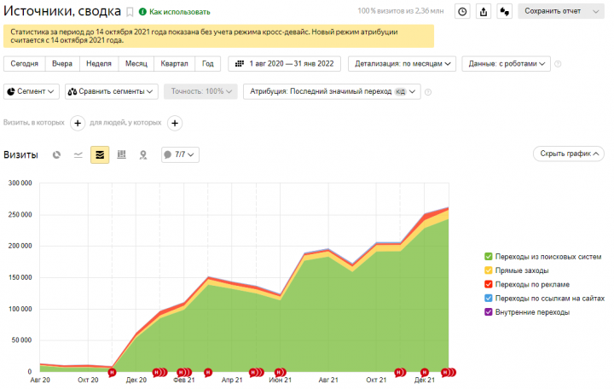The width and height of the screenshot is (614, 389).
Task: Open help next to Данные dropdown
Action: [x=558, y=64]
